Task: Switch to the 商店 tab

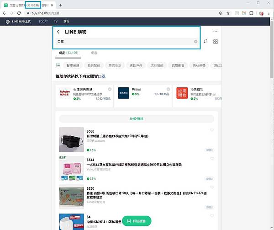Action: pyautogui.click(x=94, y=53)
